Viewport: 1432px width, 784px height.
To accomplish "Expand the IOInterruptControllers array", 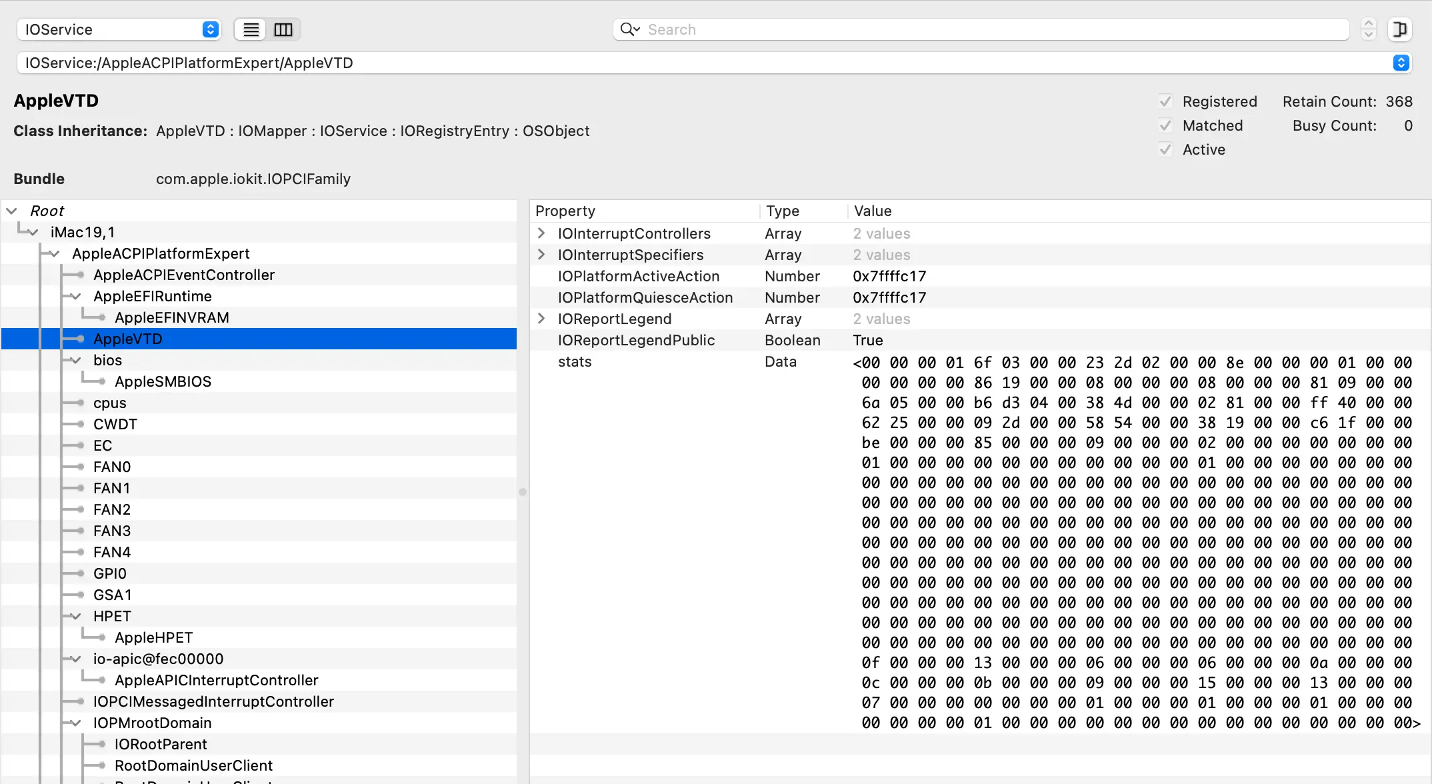I will [x=541, y=233].
